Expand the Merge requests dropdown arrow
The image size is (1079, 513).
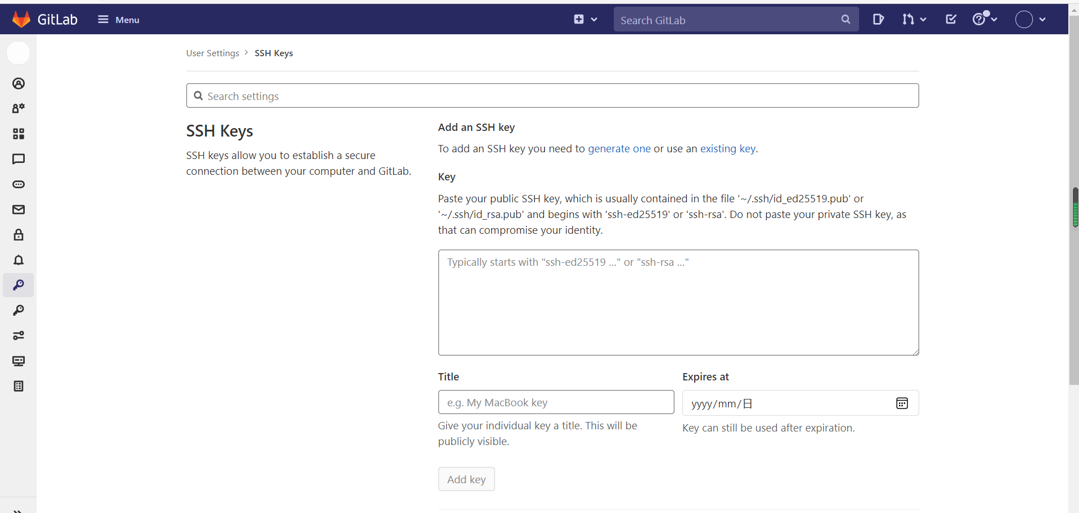click(x=923, y=20)
